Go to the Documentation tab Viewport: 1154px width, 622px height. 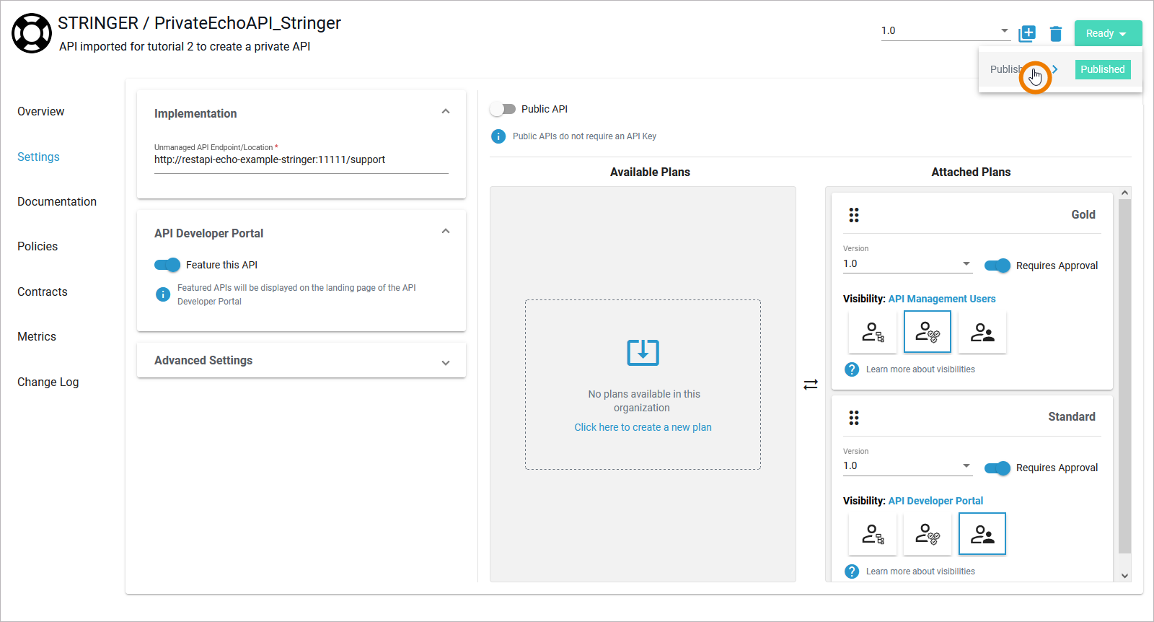pos(57,202)
